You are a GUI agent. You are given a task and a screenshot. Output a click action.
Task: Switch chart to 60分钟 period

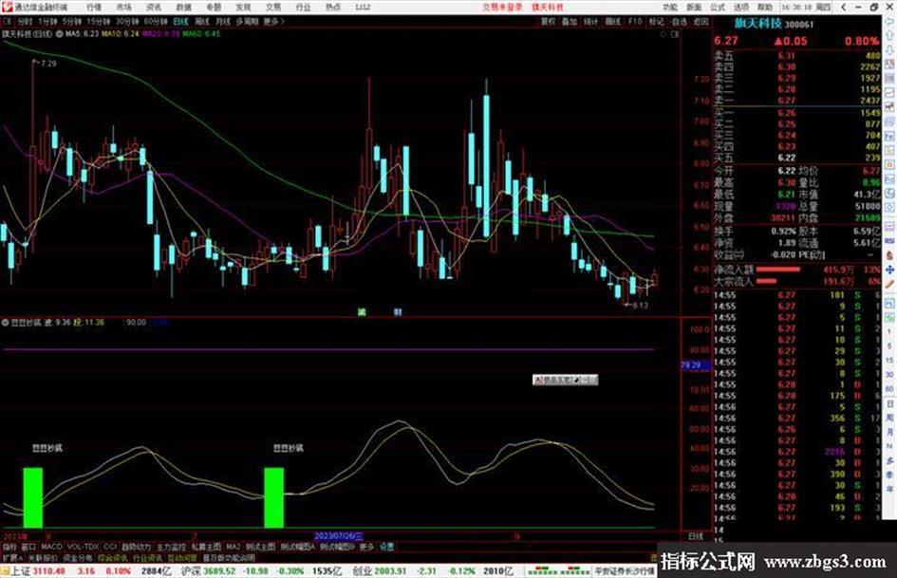pyautogui.click(x=156, y=21)
